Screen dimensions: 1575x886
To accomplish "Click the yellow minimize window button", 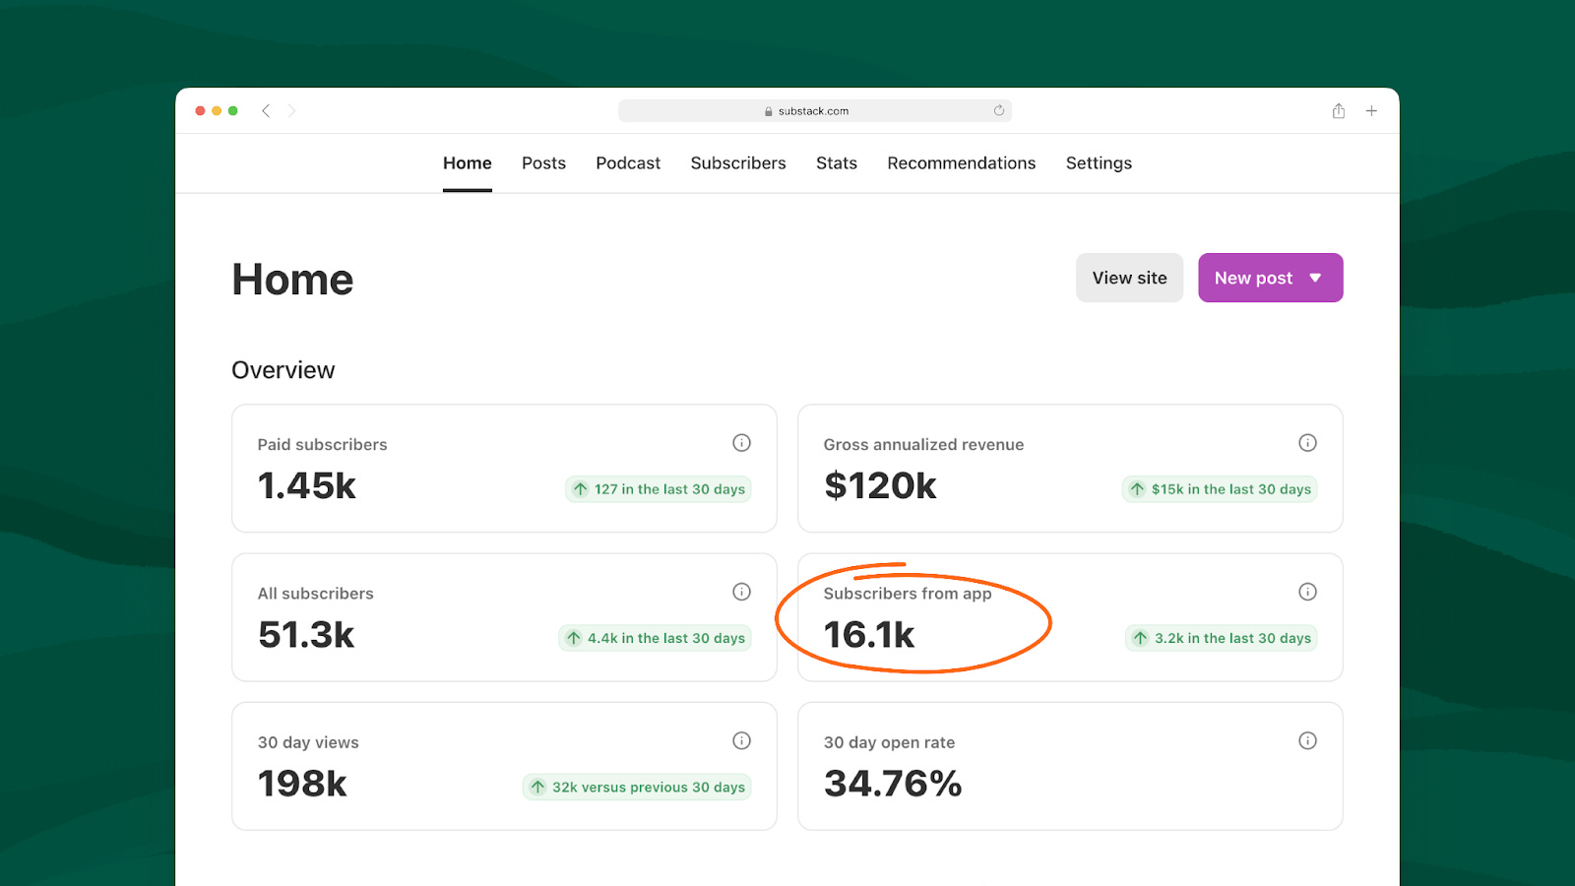I will click(217, 111).
